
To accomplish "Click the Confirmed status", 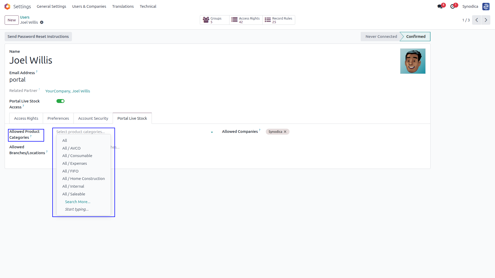I will (x=416, y=37).
